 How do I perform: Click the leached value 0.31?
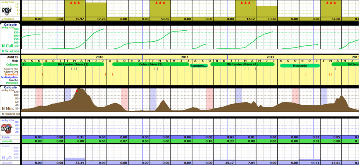coord(81,137)
